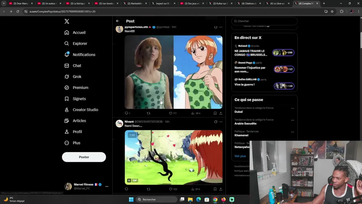The height and width of the screenshot is (204, 362).
Task: Open a new browser tab
Action: [324, 3]
